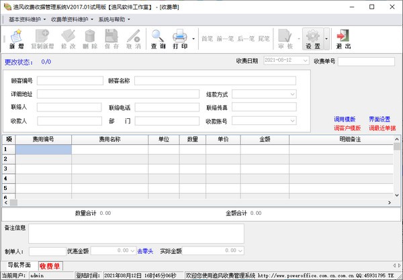This screenshot has width=403, height=280.
Task: Focus the 联络电话 input field
Action: click(x=167, y=107)
